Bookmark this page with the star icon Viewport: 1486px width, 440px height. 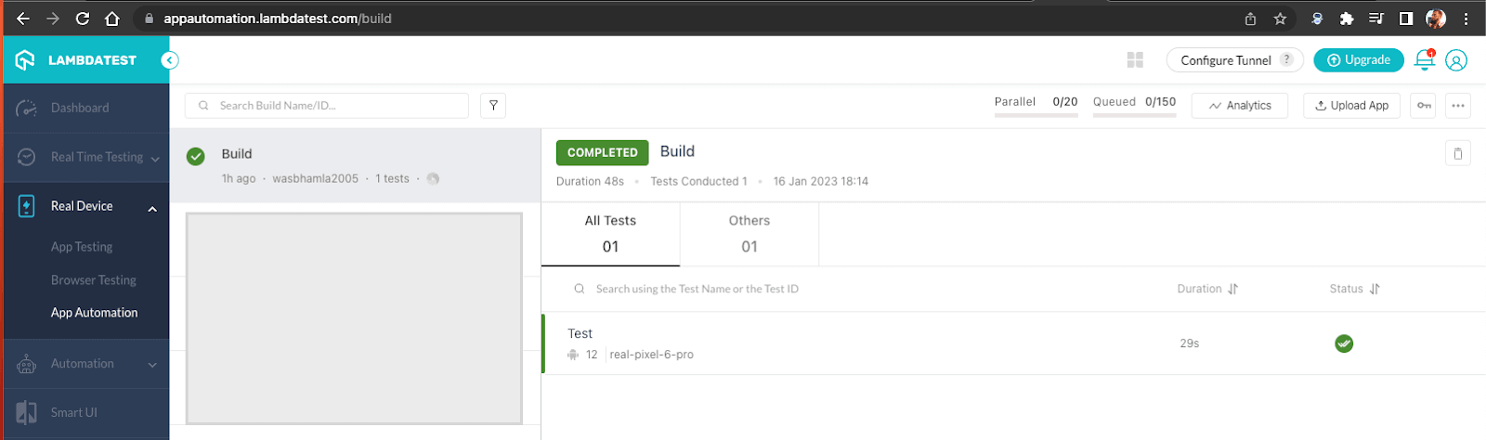pyautogui.click(x=1280, y=19)
